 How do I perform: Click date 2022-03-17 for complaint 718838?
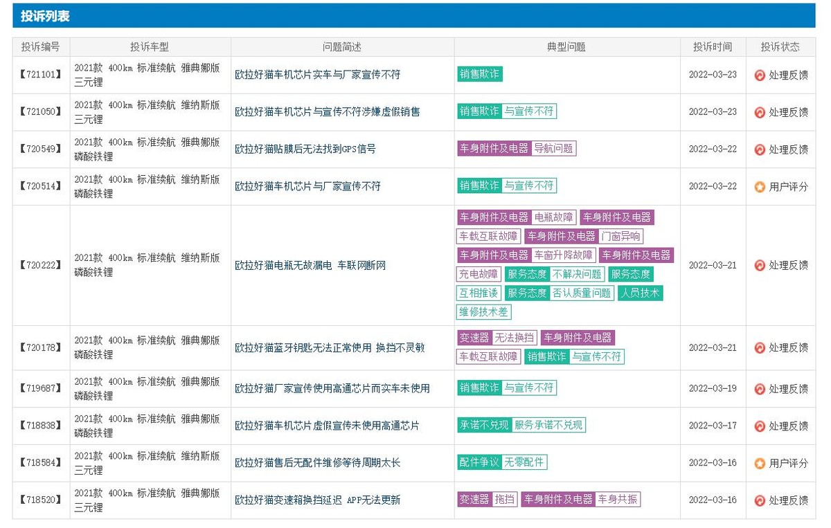(713, 426)
